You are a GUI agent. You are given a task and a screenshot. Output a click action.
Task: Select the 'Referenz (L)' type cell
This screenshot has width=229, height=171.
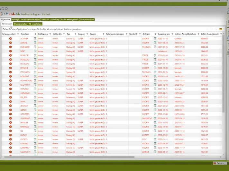(x=71, y=98)
